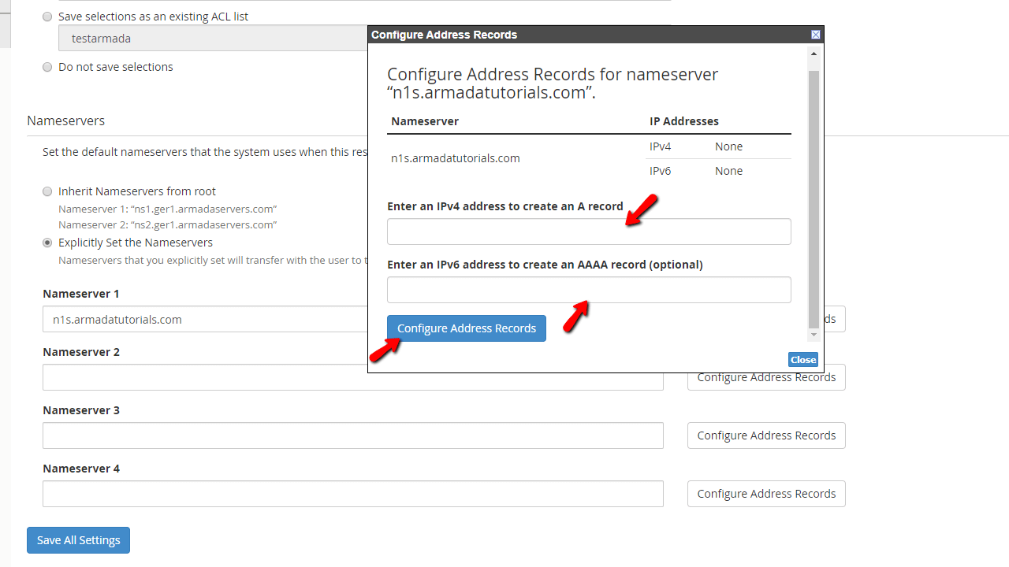
Task: Click the 'Enter an IPv4 address to create an A record' label
Action: [505, 206]
